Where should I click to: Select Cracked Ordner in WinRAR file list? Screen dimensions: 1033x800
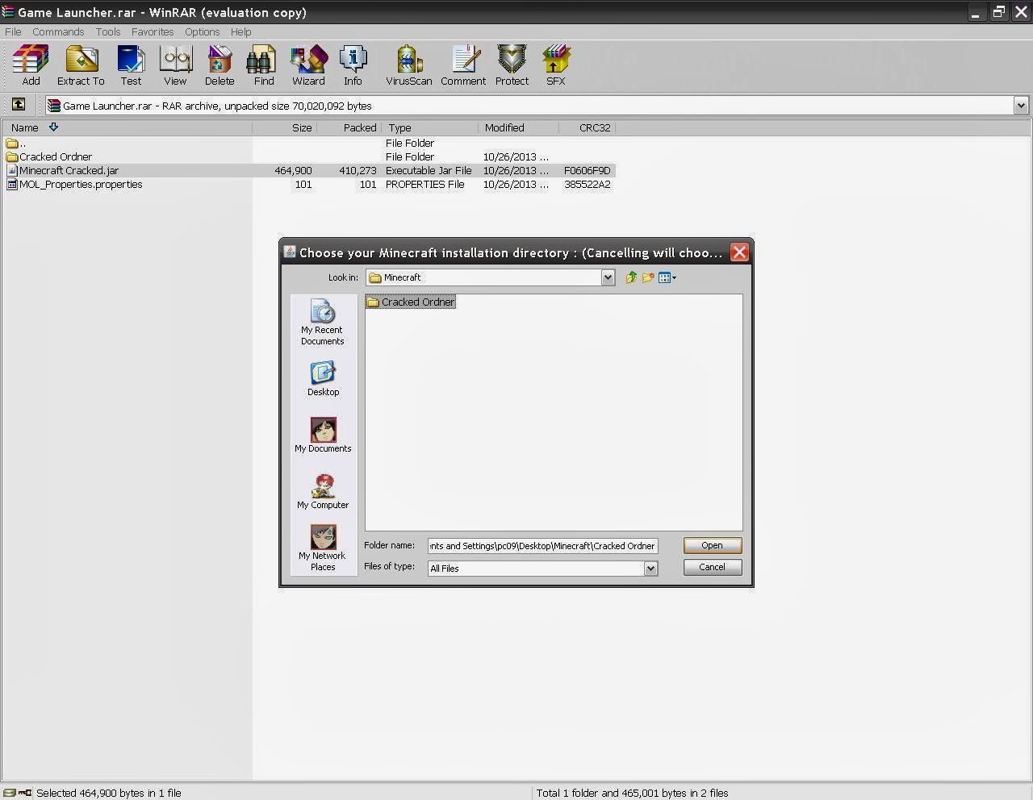click(309, 156)
